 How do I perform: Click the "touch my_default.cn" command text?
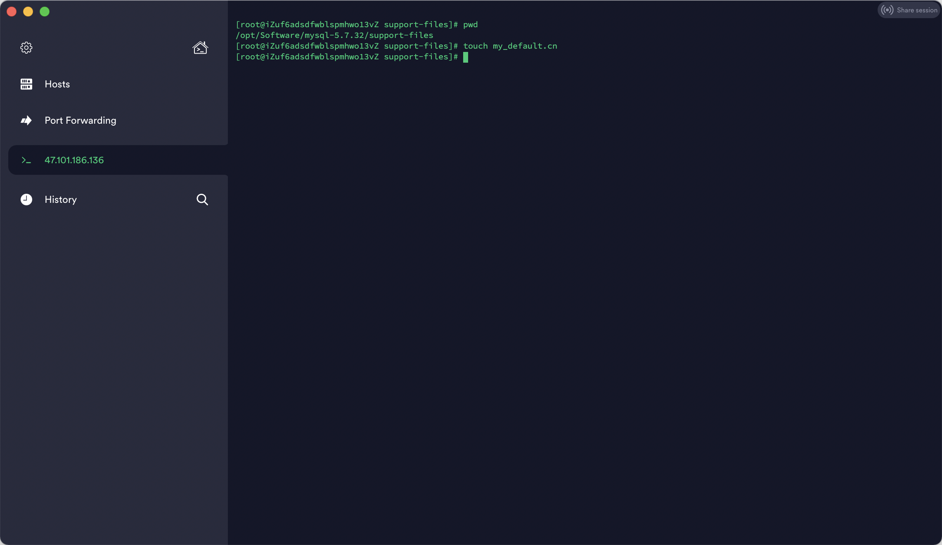pyautogui.click(x=510, y=46)
